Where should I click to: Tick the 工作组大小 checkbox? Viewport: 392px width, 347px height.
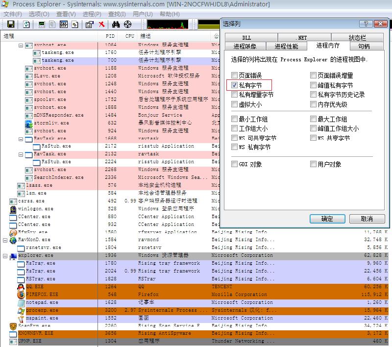[x=234, y=128]
